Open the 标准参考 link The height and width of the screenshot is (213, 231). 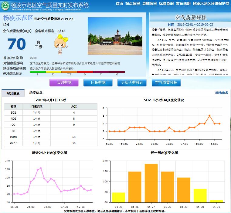point(222,93)
